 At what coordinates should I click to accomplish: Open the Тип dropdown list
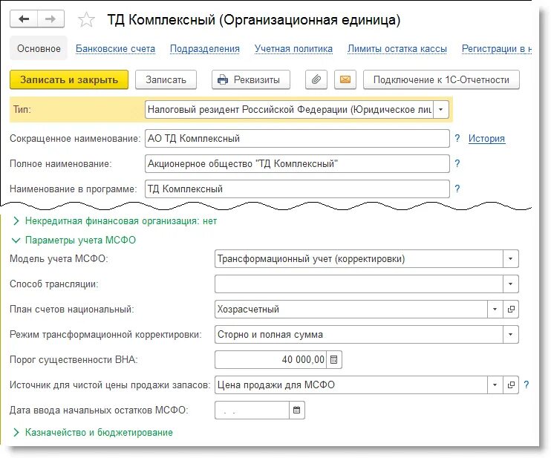click(440, 110)
